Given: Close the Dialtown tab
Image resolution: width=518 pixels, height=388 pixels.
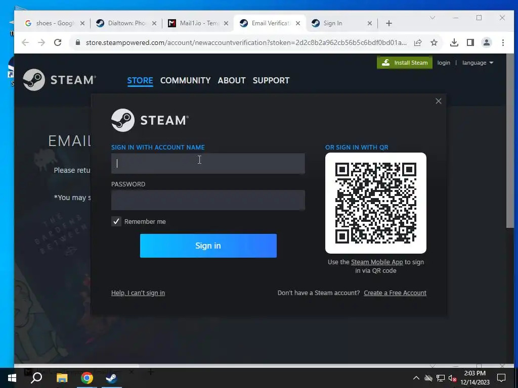Looking at the screenshot, I should (154, 23).
